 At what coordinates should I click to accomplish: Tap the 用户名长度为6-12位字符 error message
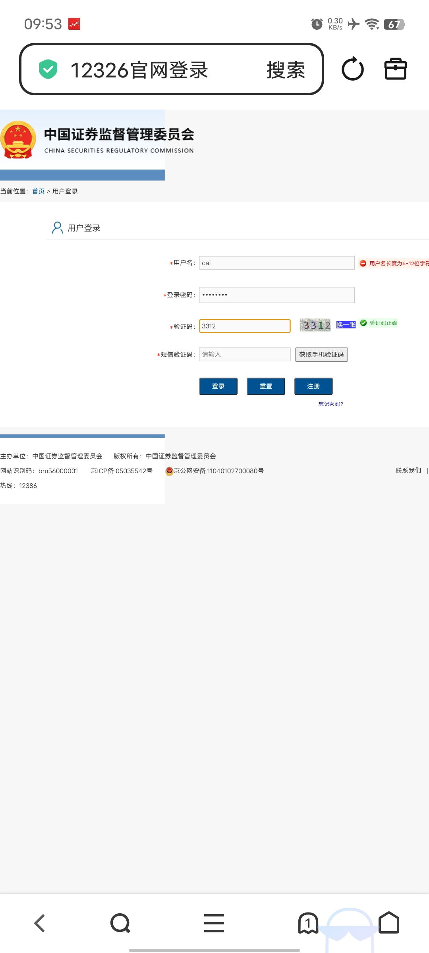click(x=399, y=263)
